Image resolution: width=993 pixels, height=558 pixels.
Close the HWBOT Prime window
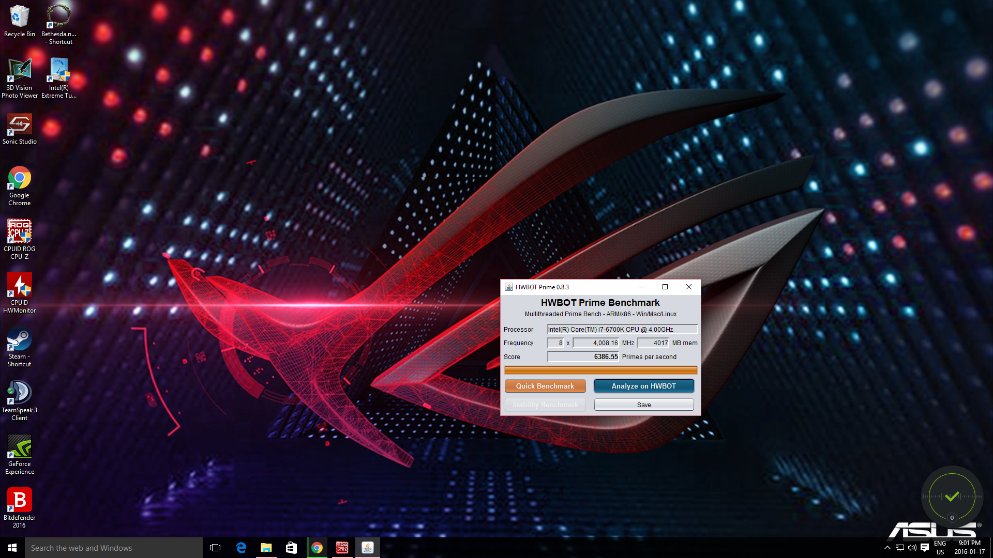689,287
